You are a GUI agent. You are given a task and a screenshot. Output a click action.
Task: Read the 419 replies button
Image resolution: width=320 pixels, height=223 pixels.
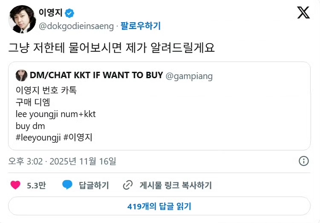pos(159,206)
